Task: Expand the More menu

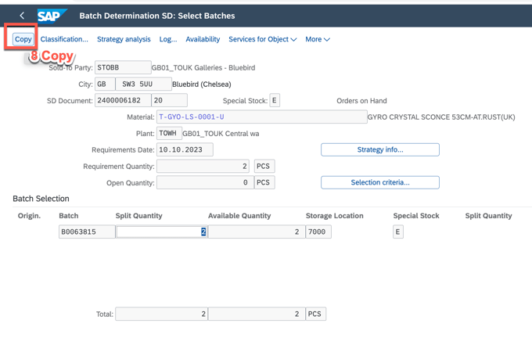Action: point(317,39)
